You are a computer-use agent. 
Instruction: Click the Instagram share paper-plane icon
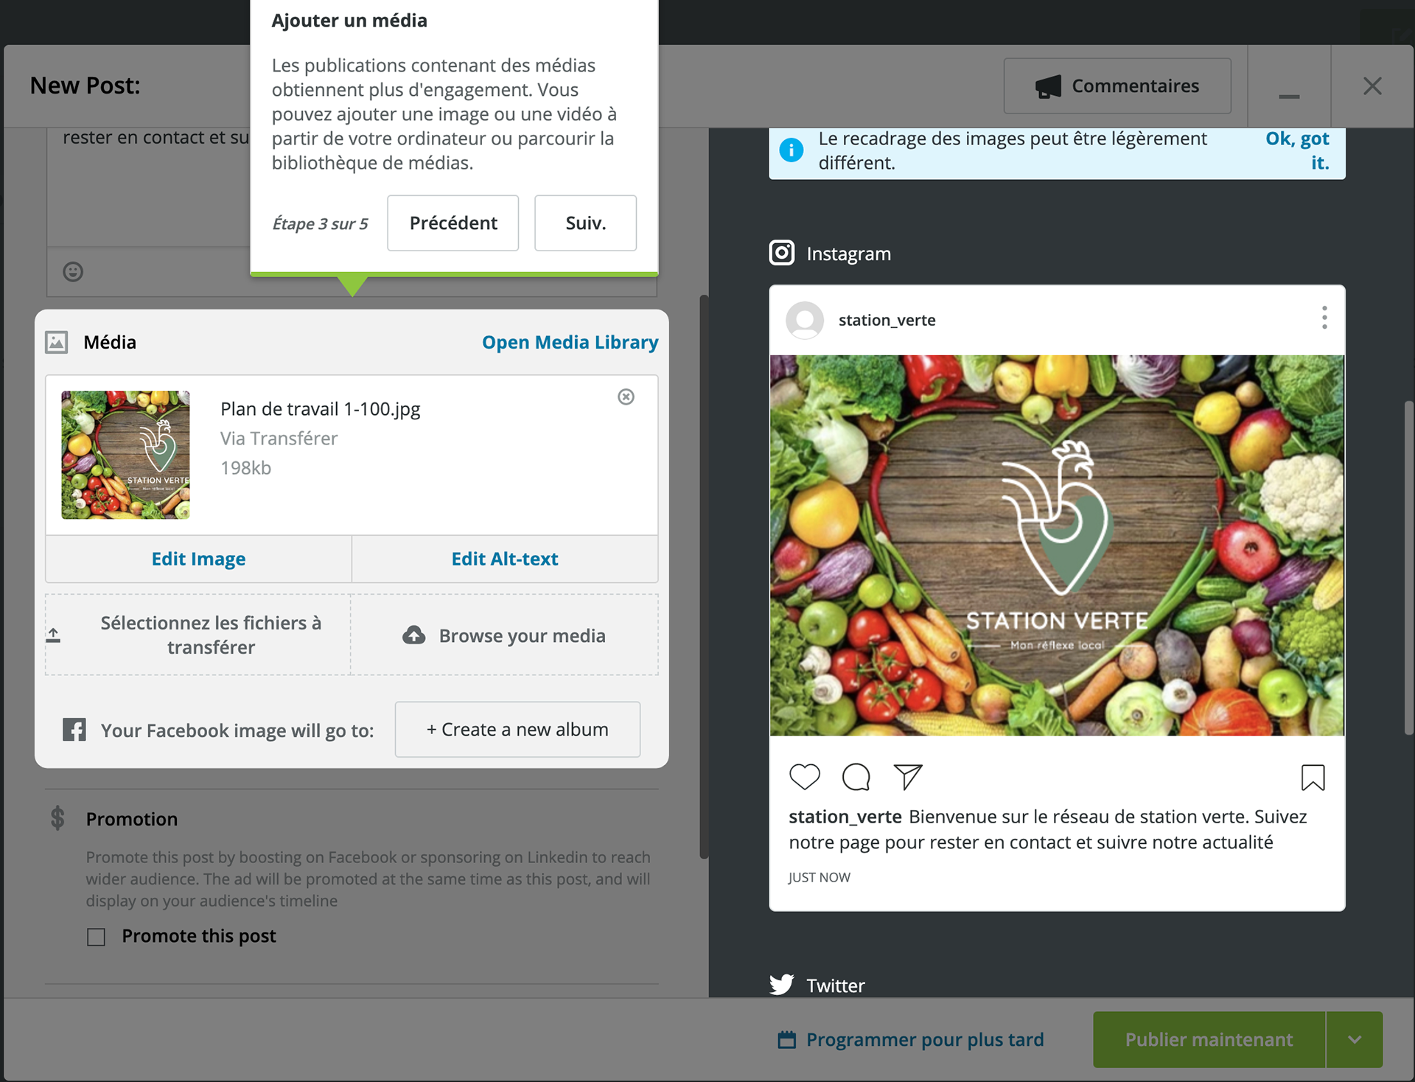(x=908, y=777)
